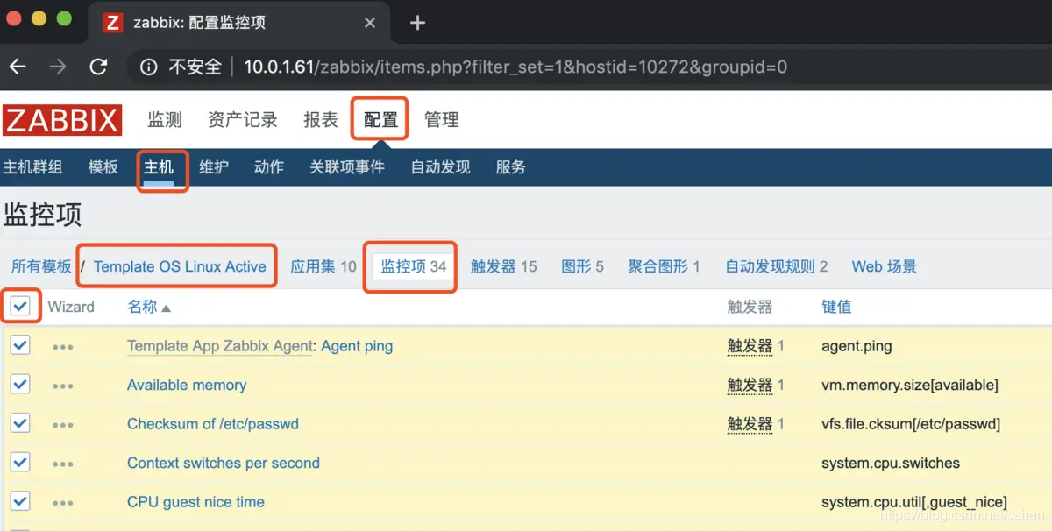Click key value agent.ping
1052x531 pixels.
tap(857, 346)
